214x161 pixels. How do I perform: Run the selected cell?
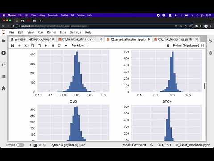tap(46, 45)
